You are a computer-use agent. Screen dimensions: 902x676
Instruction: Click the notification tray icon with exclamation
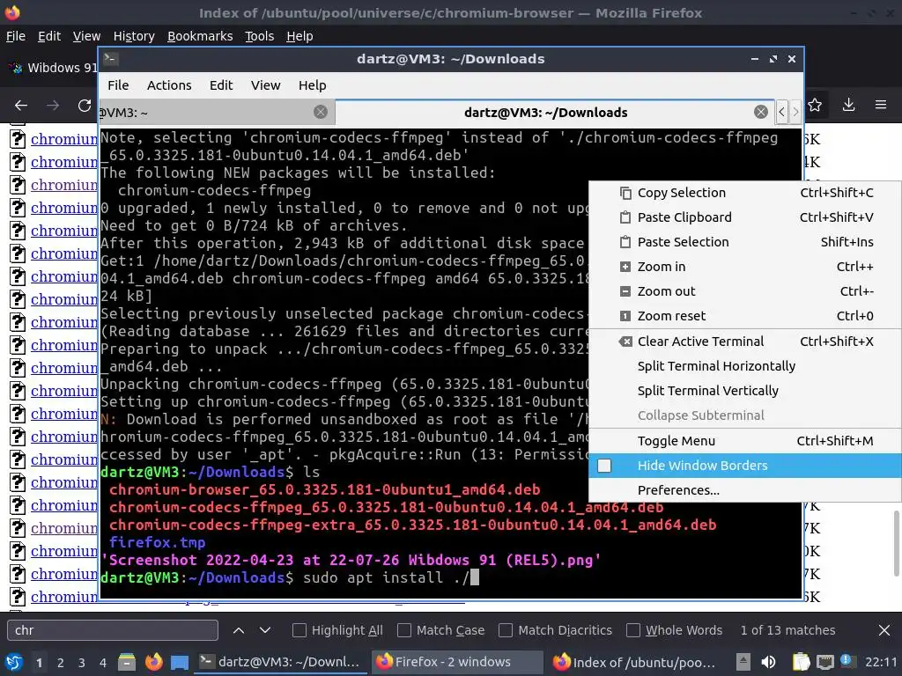[847, 661]
